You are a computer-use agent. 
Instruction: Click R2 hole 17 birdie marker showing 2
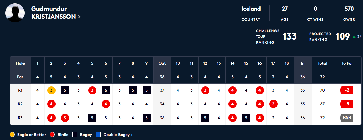click(x=273, y=104)
